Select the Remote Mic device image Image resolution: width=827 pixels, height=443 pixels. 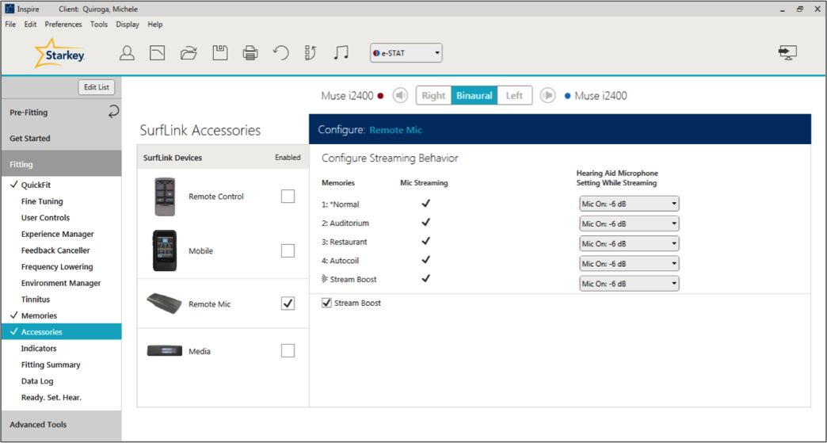click(x=165, y=304)
